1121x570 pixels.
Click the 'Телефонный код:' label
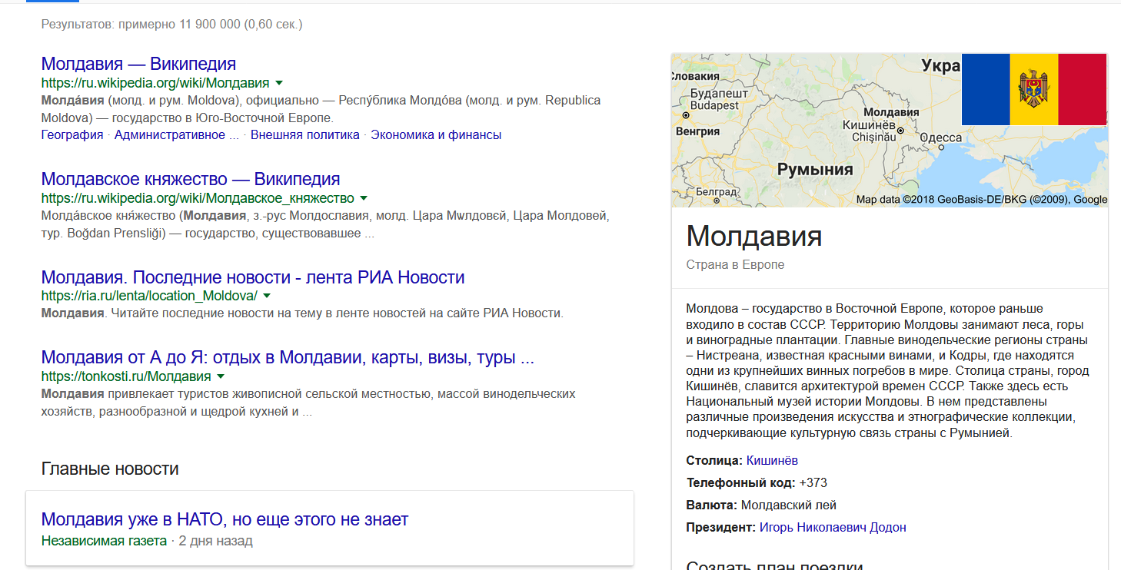[x=741, y=483]
